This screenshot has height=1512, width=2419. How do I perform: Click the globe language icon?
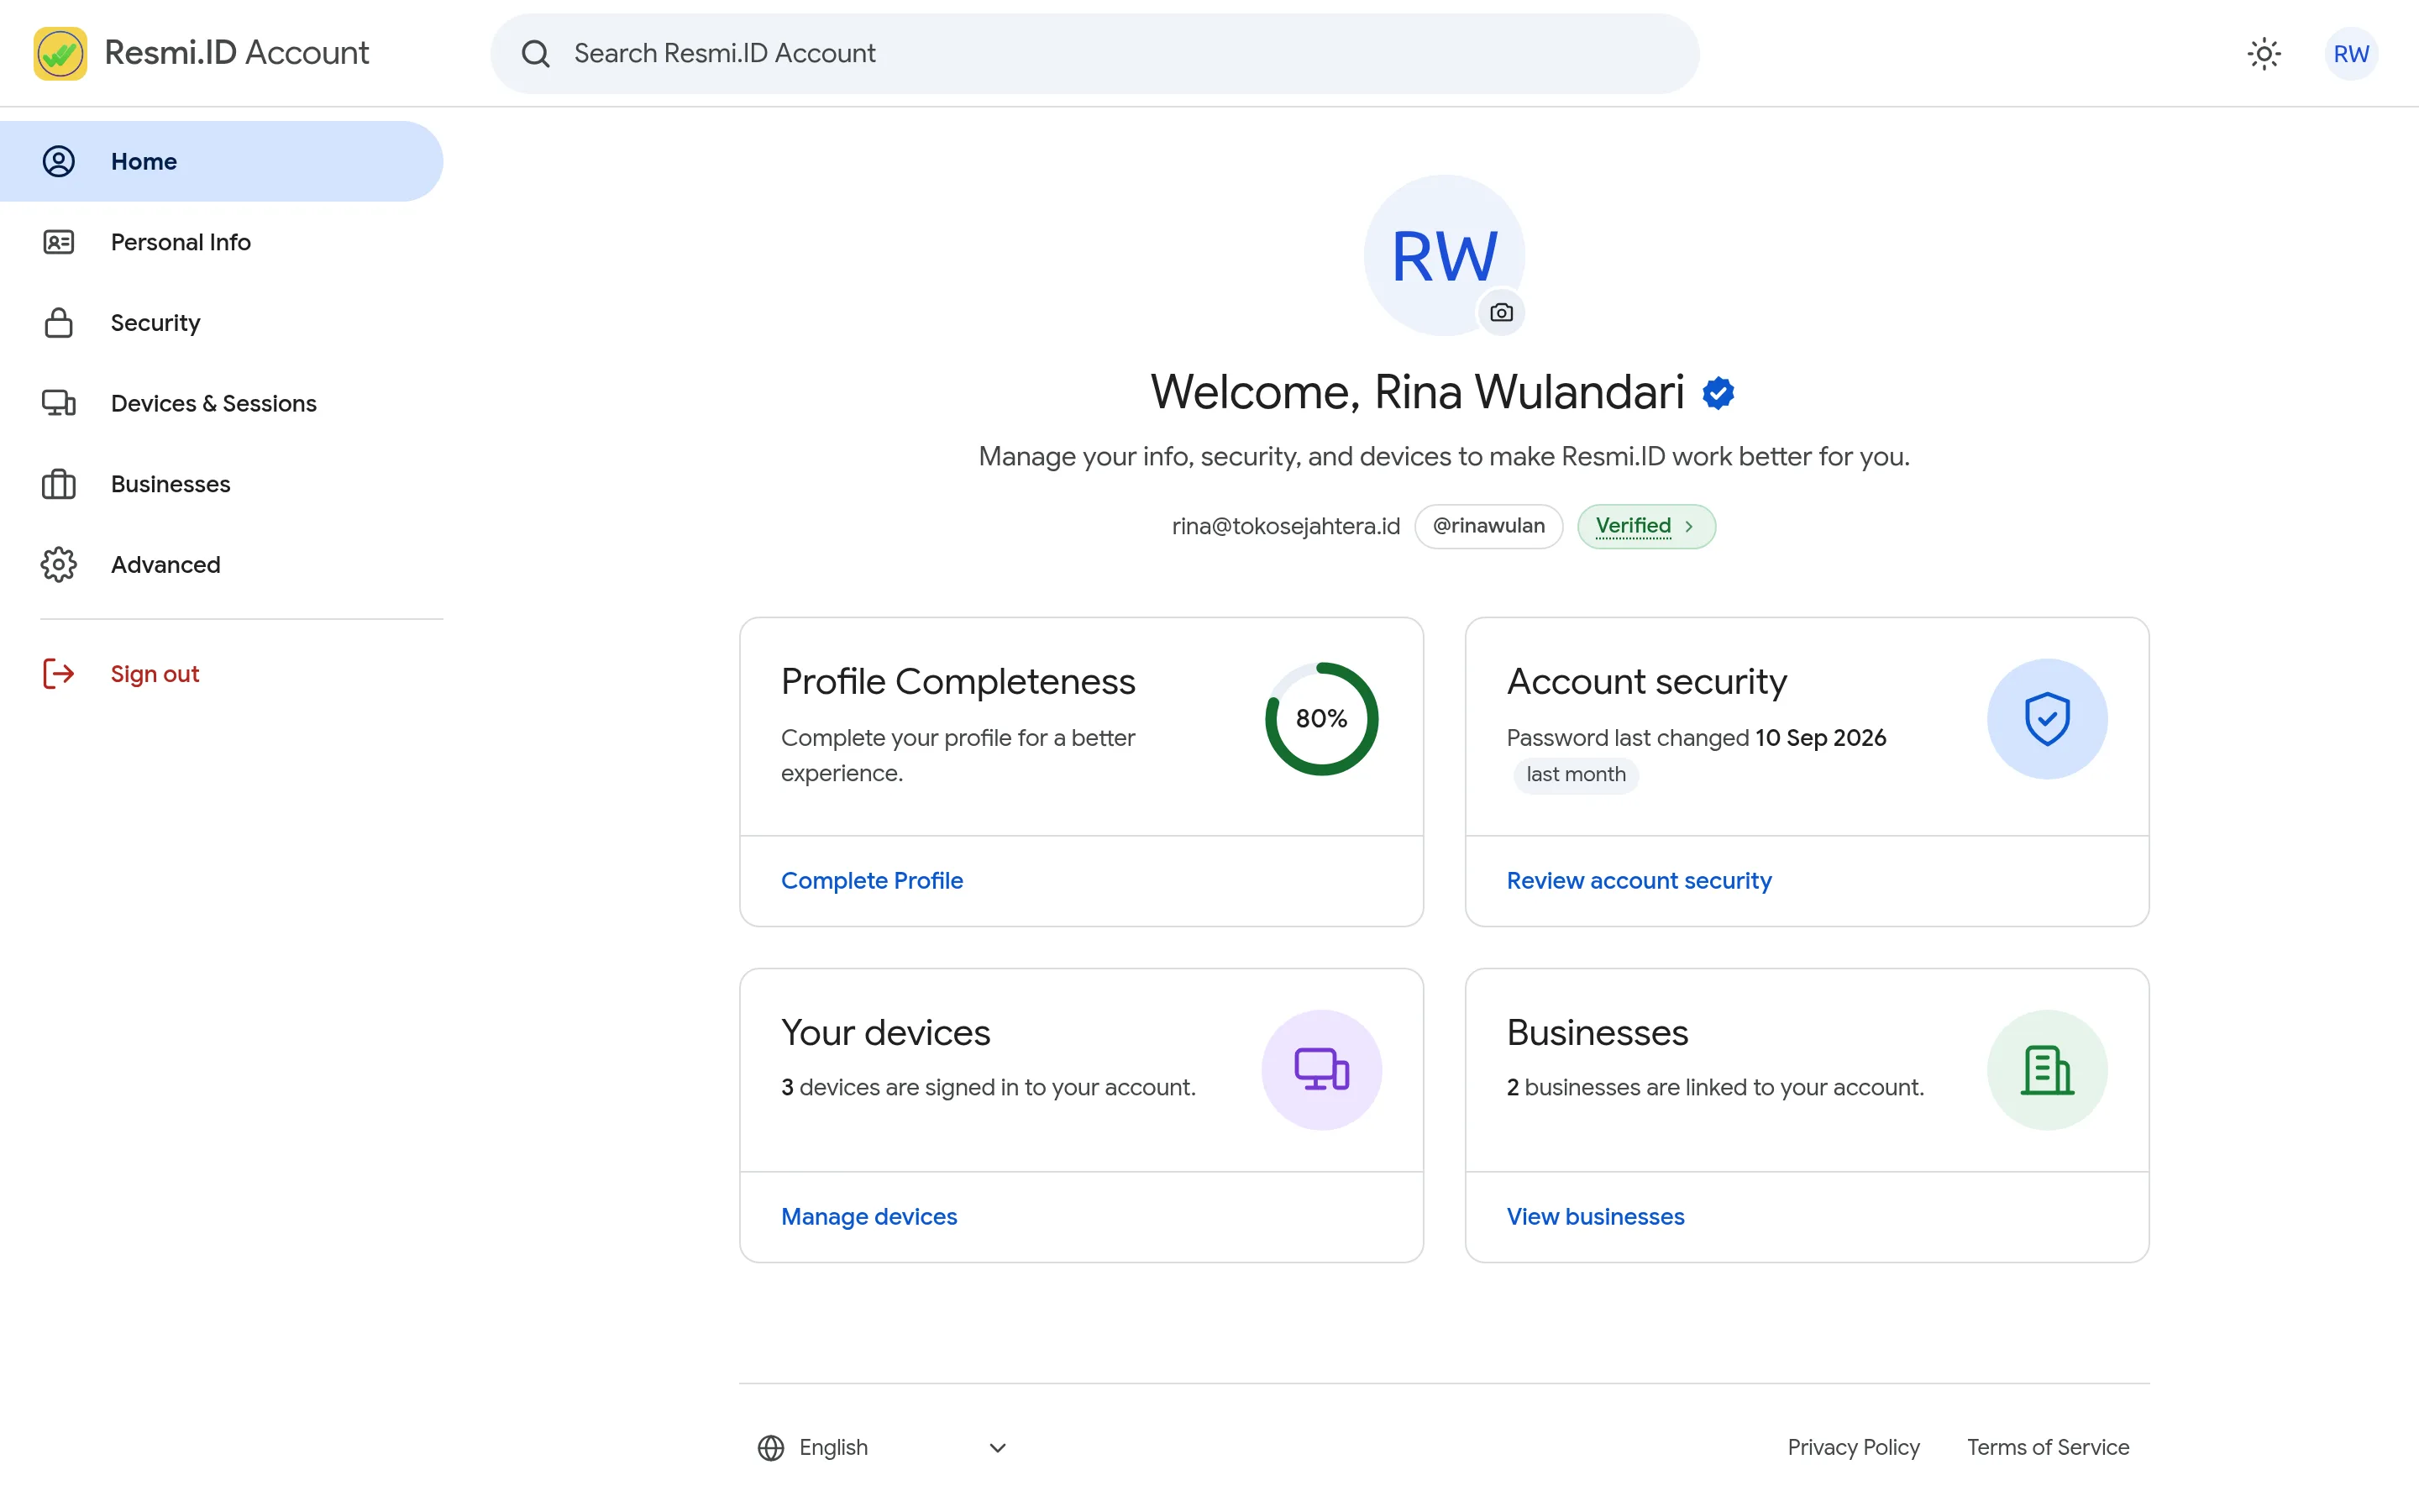pyautogui.click(x=771, y=1447)
